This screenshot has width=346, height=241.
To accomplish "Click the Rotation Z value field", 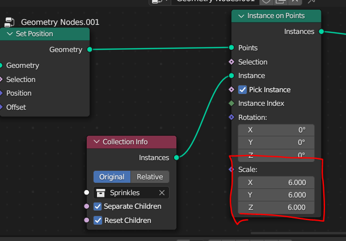I will tap(276, 155).
